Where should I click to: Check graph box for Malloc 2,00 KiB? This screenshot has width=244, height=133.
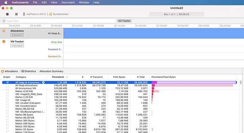coord(7,97)
